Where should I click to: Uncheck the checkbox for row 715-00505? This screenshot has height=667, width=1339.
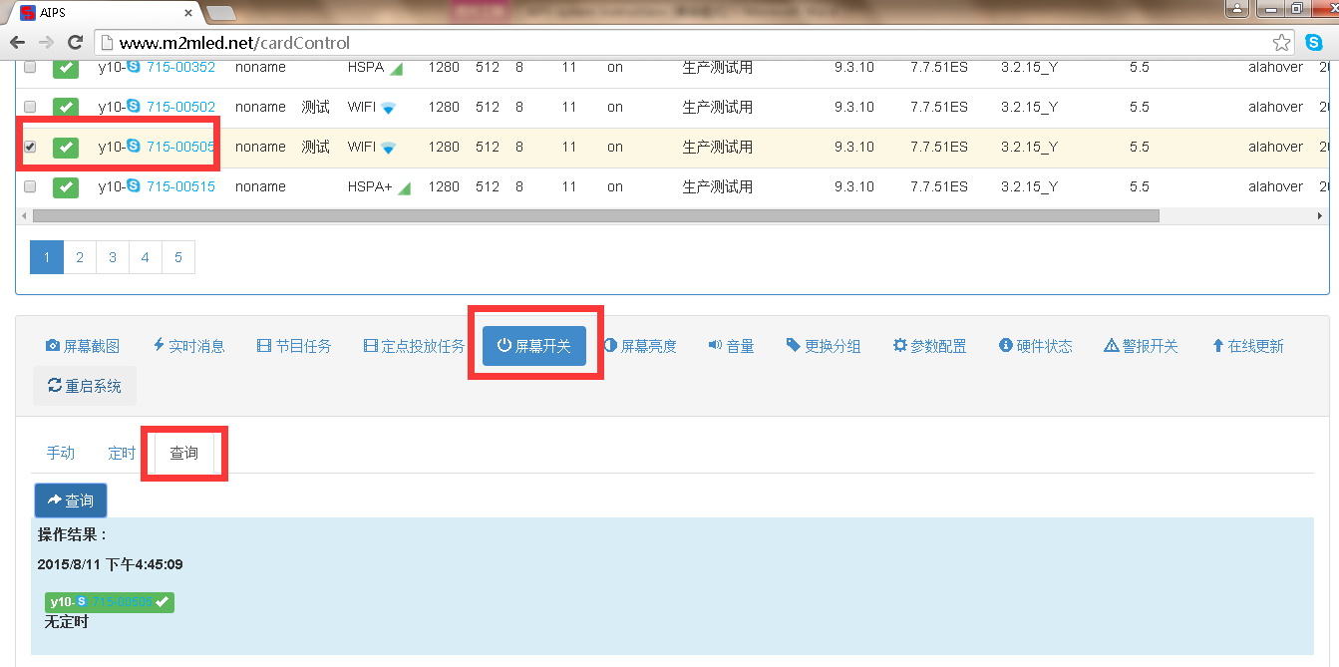30,147
